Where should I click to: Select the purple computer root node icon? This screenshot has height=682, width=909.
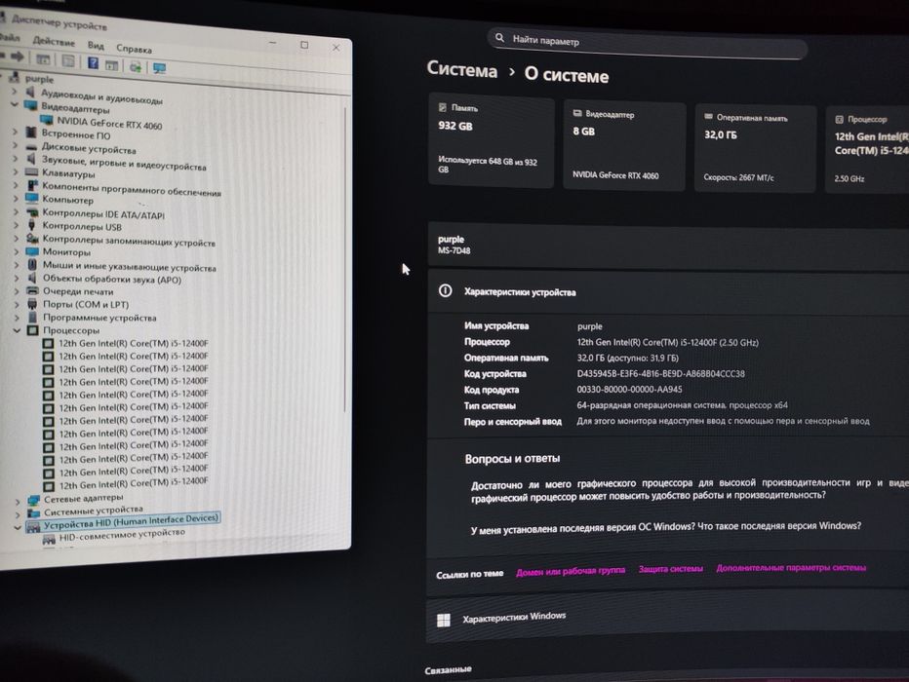click(15, 76)
